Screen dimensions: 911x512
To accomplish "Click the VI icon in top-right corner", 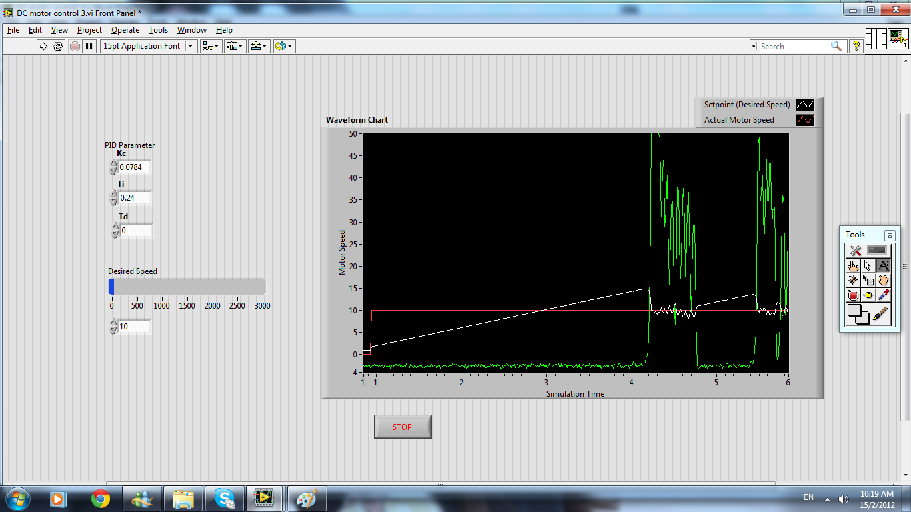I will coord(898,39).
